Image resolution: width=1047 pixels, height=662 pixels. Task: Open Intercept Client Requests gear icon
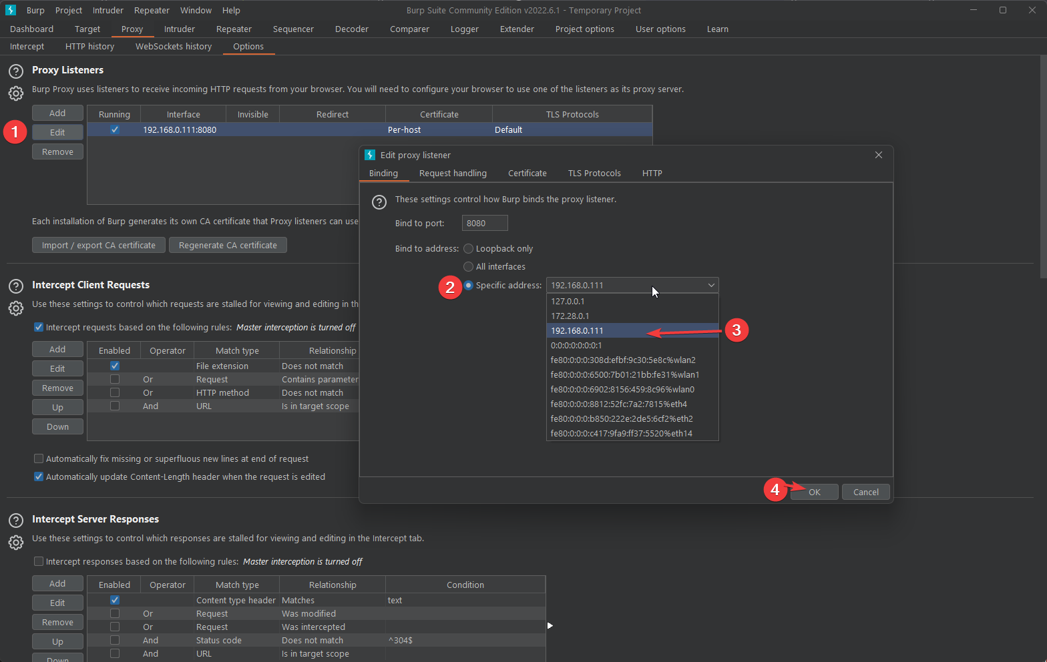(x=16, y=308)
